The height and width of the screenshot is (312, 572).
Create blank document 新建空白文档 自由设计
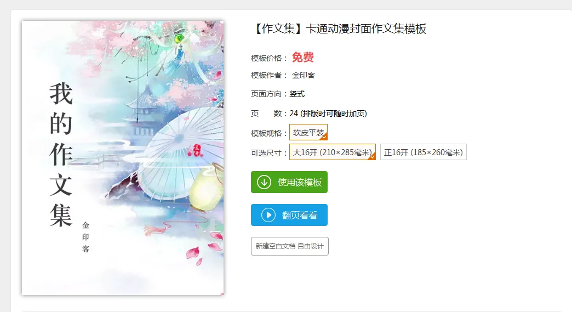click(290, 246)
